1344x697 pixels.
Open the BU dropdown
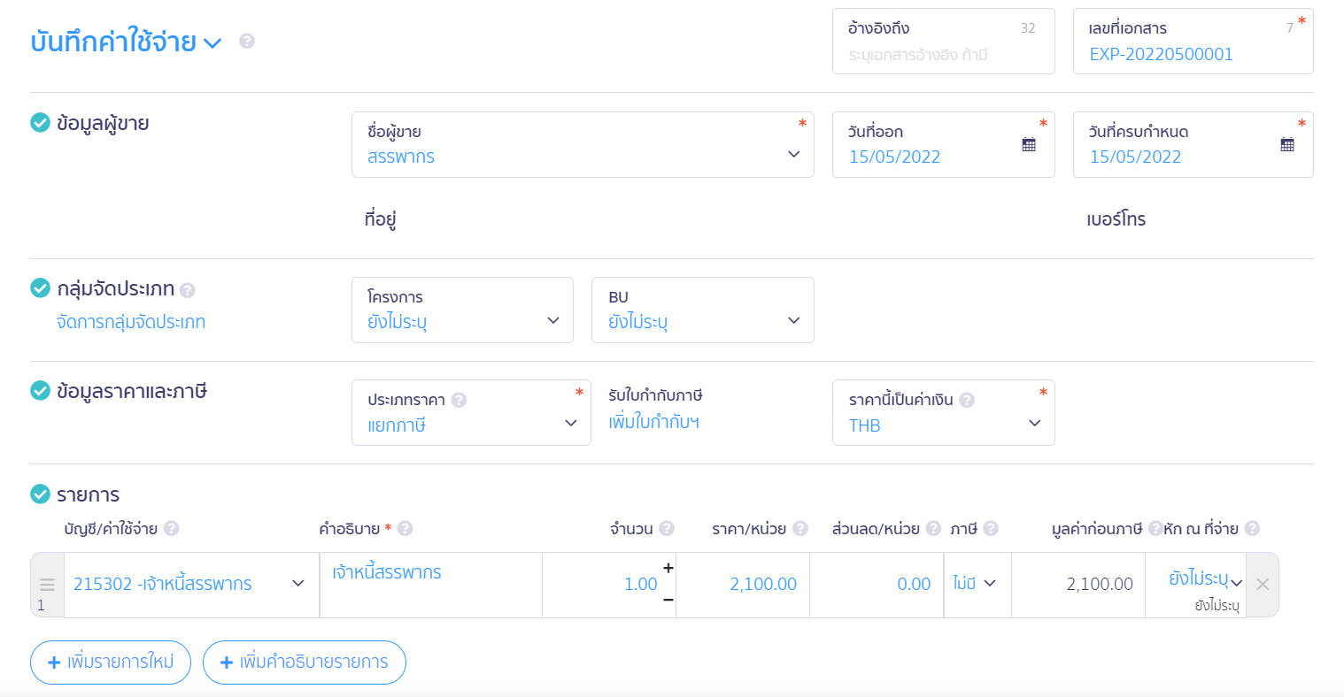[x=703, y=310]
